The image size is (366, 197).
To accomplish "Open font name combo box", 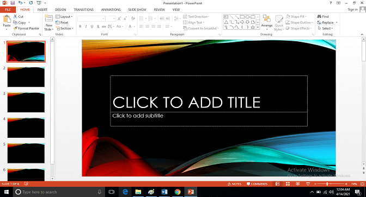I will coord(91,18).
